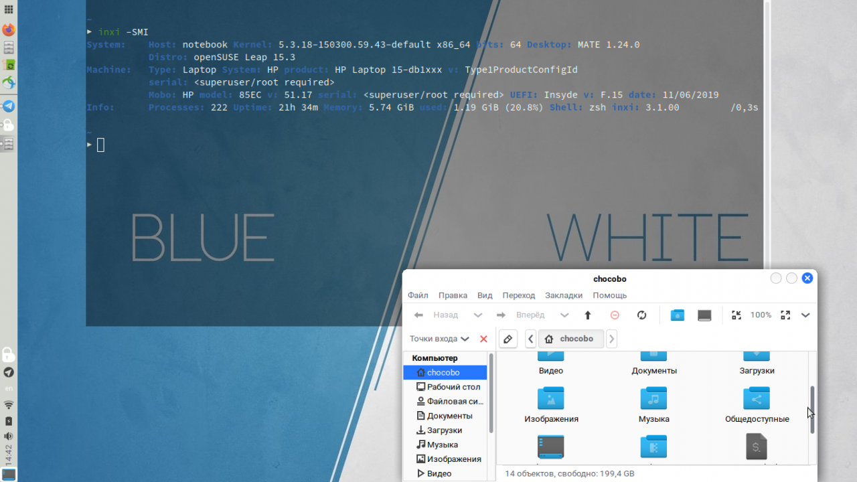Image resolution: width=857 pixels, height=482 pixels.
Task: Open the green software update launcher
Action: (x=9, y=66)
